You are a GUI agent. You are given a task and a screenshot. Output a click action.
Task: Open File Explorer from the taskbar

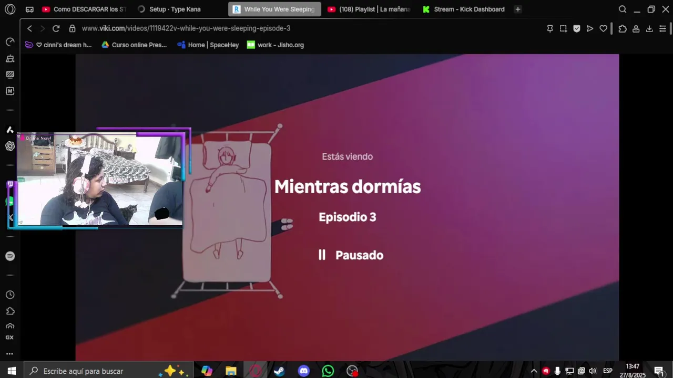click(x=231, y=371)
